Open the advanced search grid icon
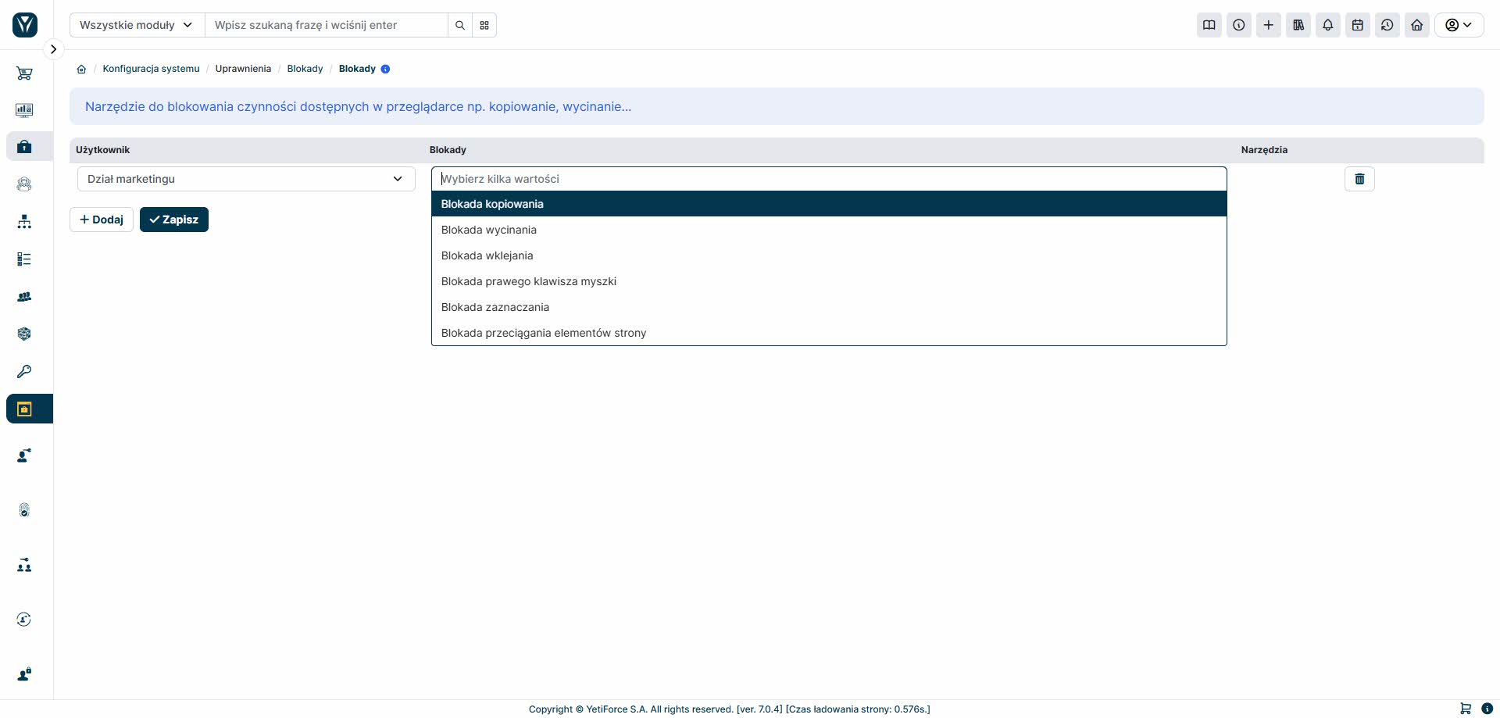This screenshot has width=1500, height=718. (x=484, y=25)
